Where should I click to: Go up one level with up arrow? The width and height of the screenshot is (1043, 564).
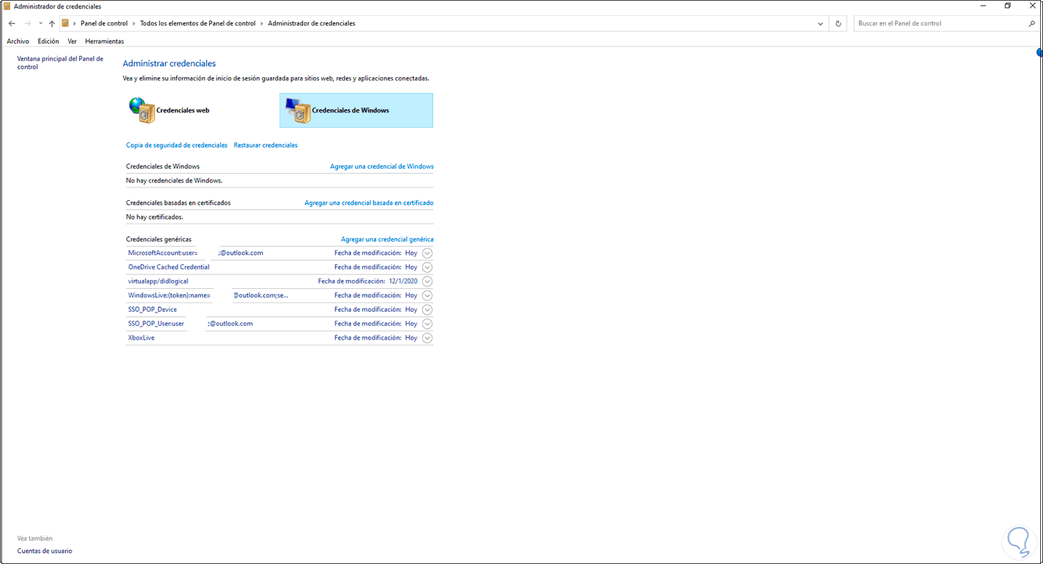[51, 23]
